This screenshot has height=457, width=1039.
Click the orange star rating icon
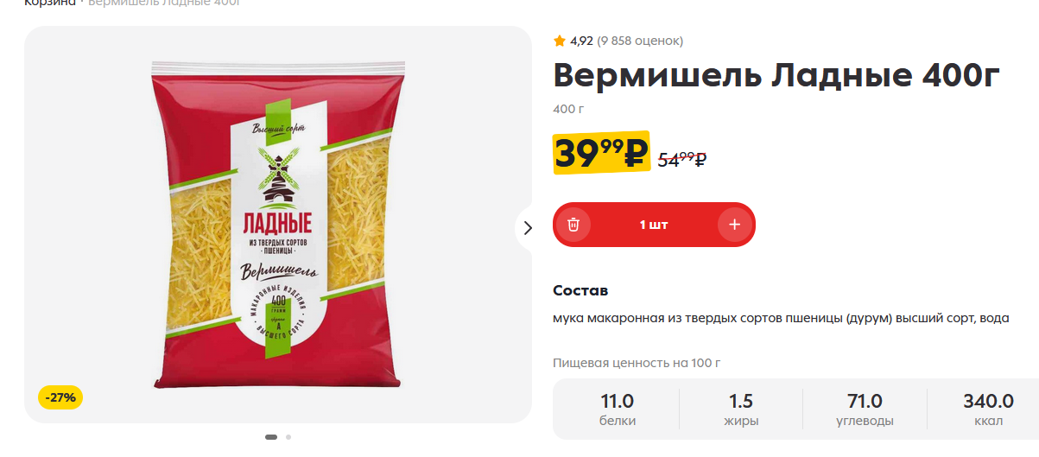[x=559, y=41]
